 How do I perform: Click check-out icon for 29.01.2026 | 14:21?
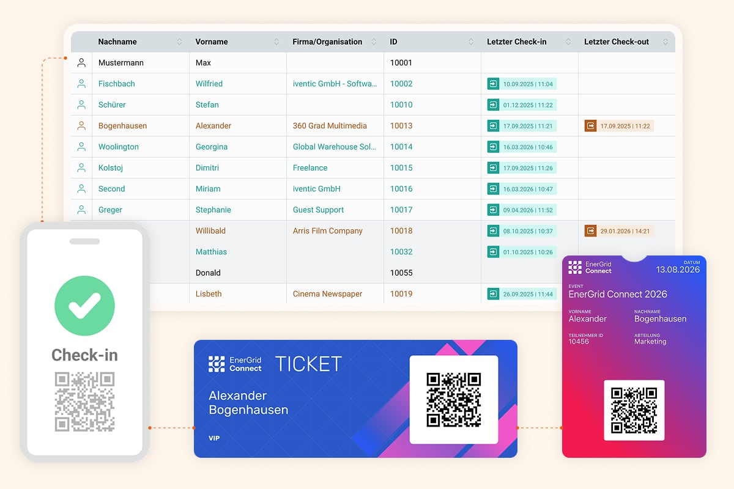click(x=590, y=230)
